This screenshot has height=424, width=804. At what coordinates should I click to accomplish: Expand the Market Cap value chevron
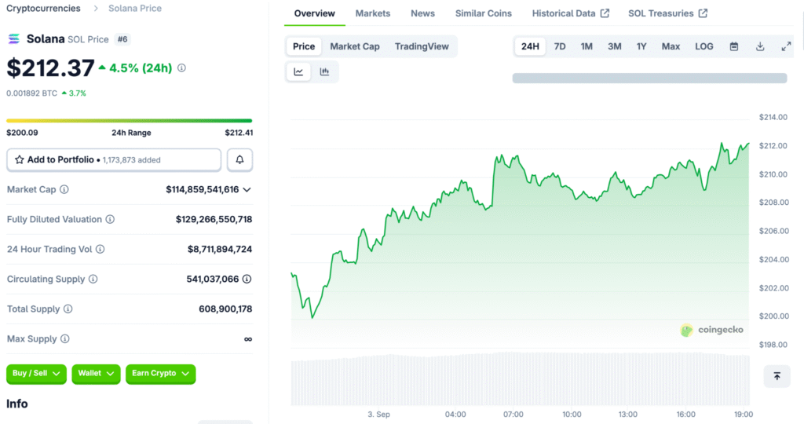coord(247,190)
